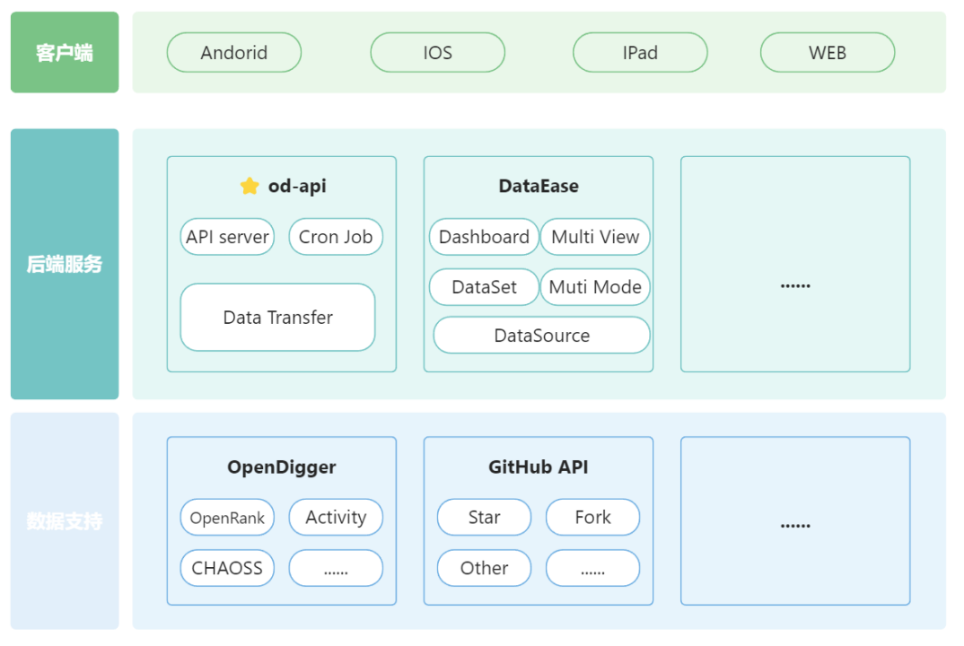Select the Activity metric pill
This screenshot has width=964, height=646.
[x=336, y=518]
